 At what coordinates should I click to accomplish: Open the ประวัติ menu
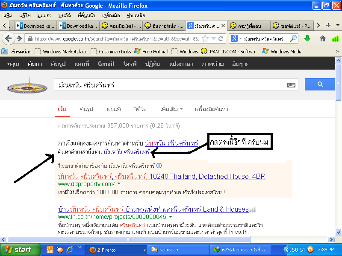(x=65, y=15)
